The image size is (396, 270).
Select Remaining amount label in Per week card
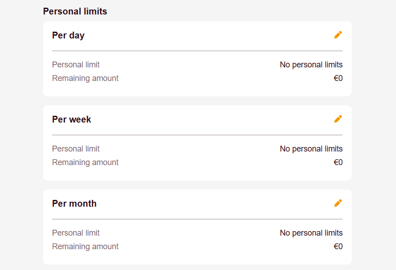(85, 162)
